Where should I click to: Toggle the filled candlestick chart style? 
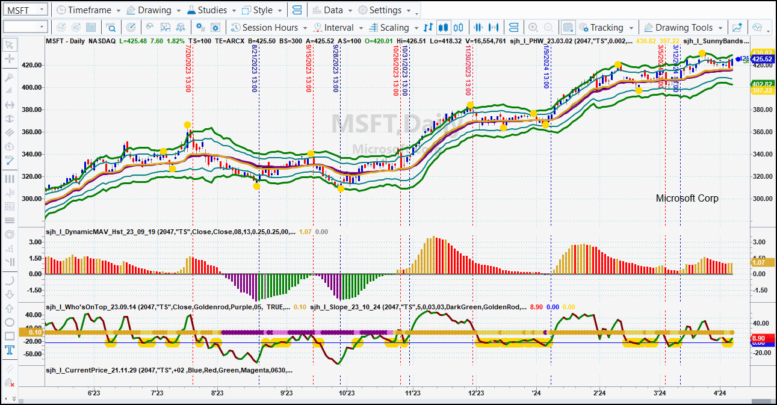(444, 27)
